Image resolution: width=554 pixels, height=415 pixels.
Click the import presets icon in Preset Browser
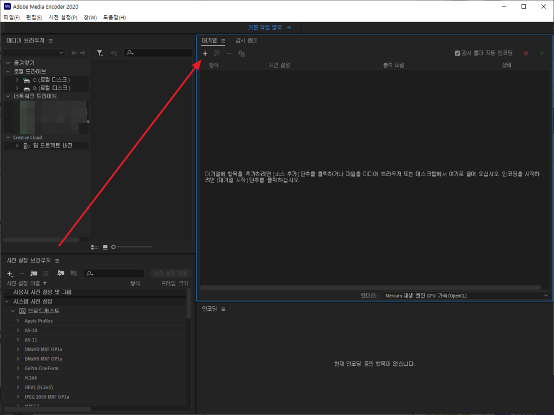[x=61, y=274]
